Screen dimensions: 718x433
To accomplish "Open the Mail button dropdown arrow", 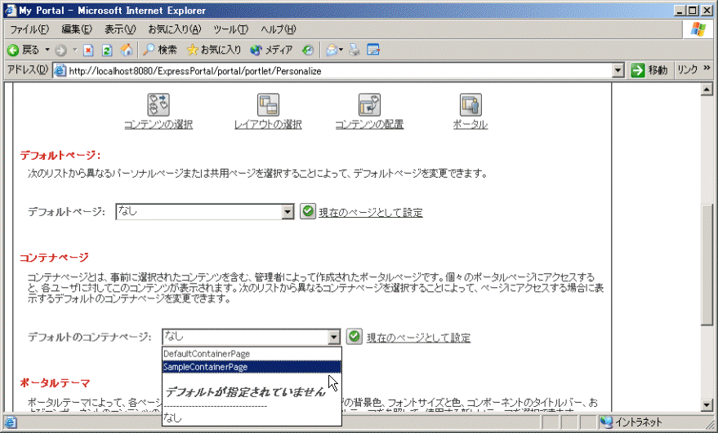I will pyautogui.click(x=341, y=50).
